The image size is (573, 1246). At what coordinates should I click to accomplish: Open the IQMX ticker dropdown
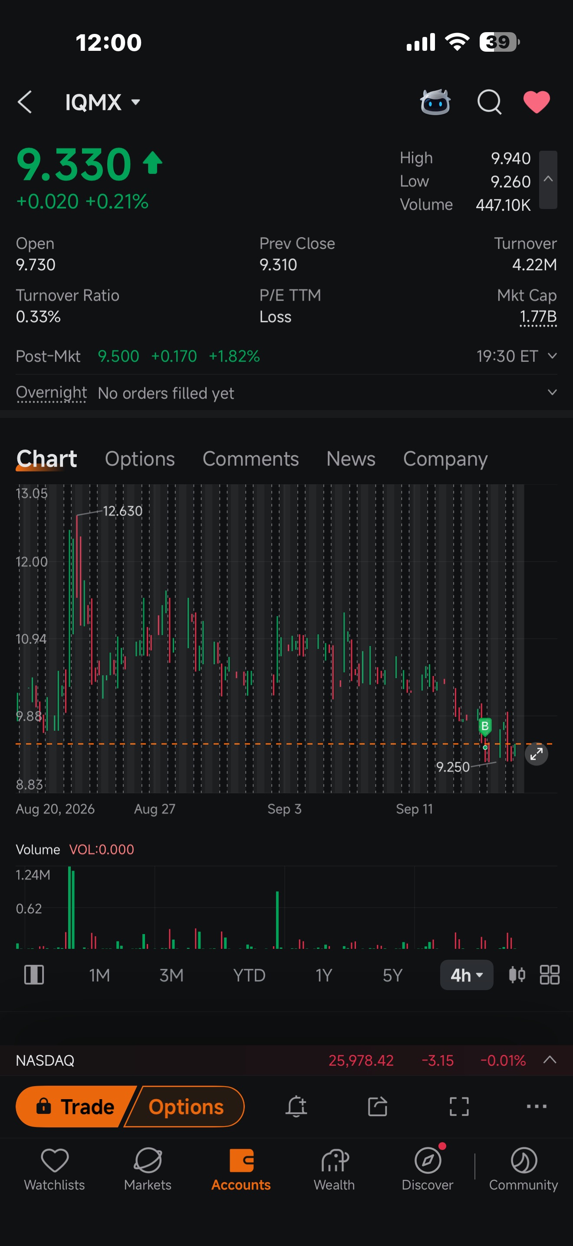point(103,102)
